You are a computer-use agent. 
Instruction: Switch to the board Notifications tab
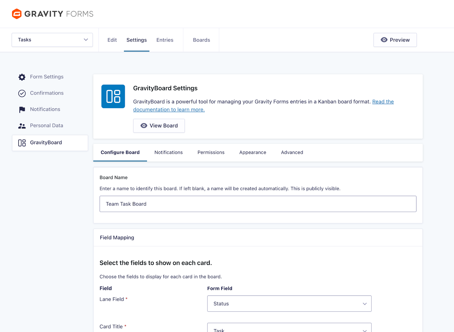click(x=169, y=152)
